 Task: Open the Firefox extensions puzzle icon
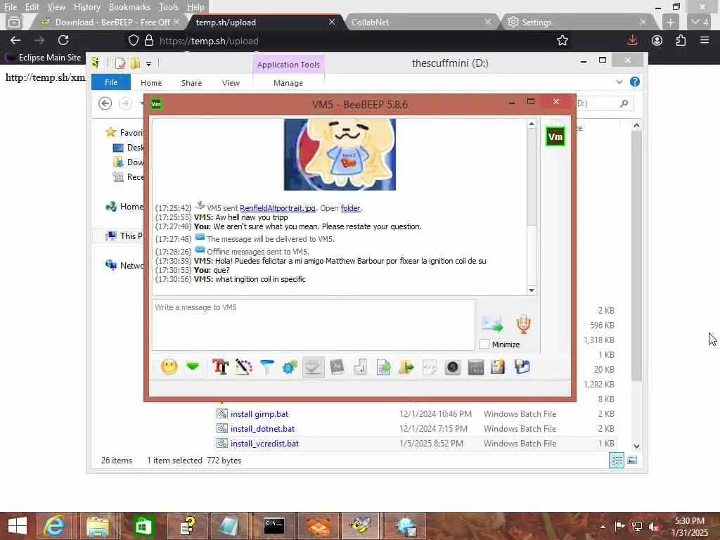click(x=681, y=40)
